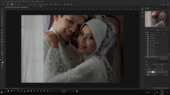Add a layer style with the fx icon
Screen dimensions: 170x95
coord(155,88)
